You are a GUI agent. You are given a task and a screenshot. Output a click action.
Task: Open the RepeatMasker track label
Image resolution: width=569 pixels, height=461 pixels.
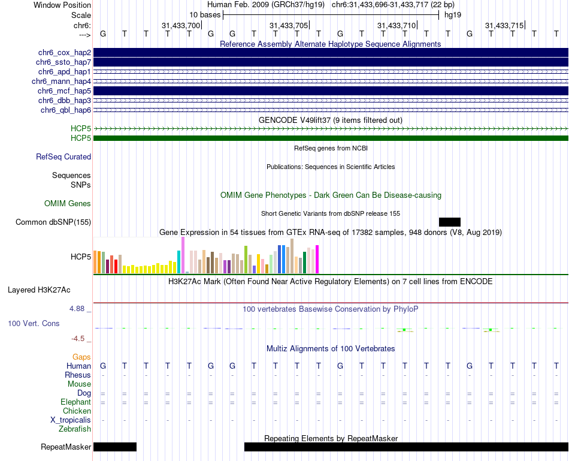[66, 447]
